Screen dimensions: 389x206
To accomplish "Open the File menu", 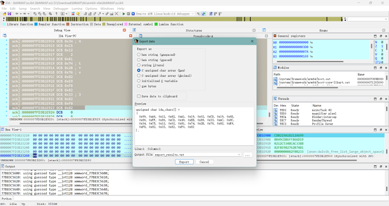I will tap(4, 9).
